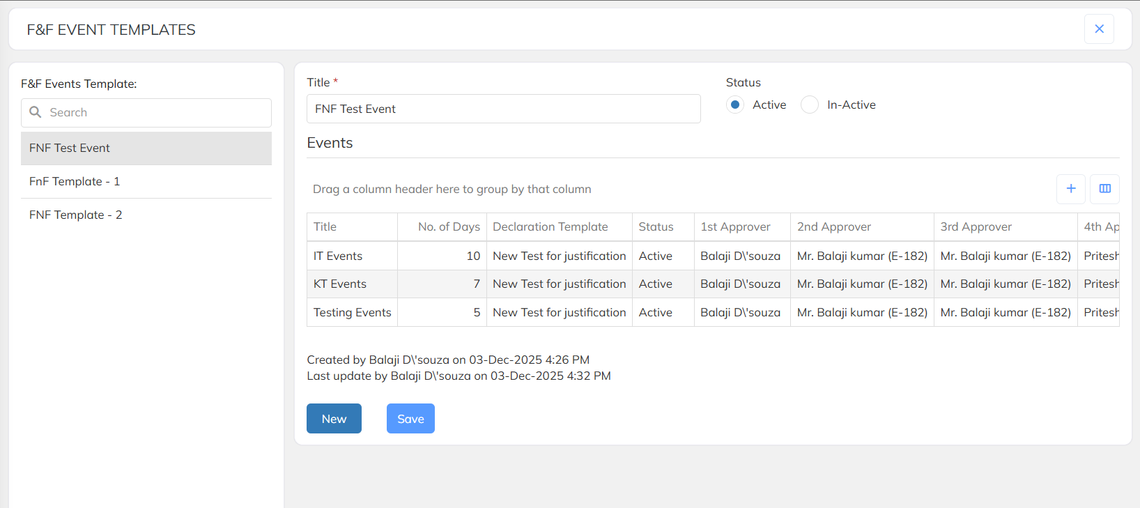Click the Save button
The width and height of the screenshot is (1140, 508).
click(x=410, y=419)
